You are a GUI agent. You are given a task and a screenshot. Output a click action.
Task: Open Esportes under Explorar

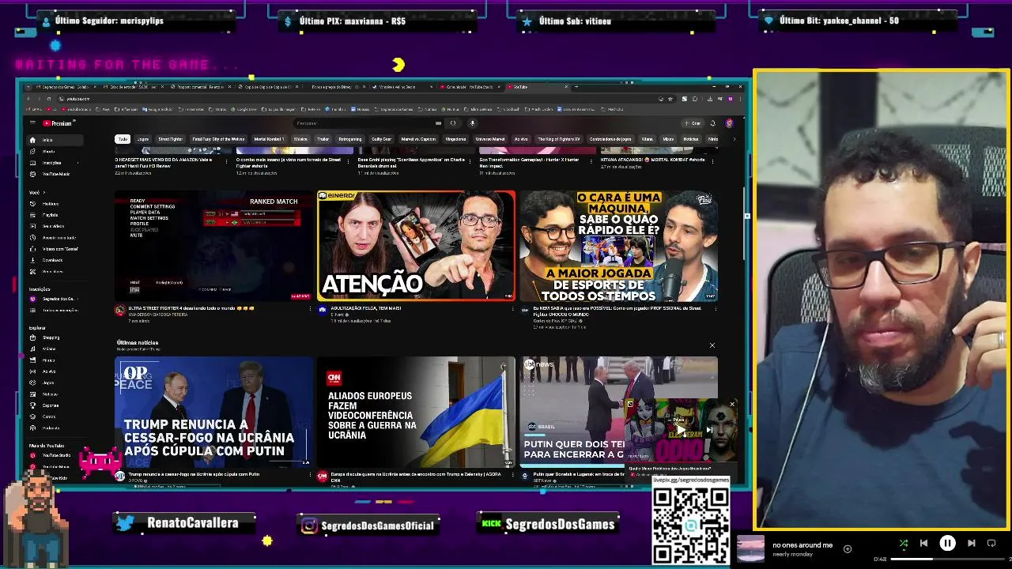[x=49, y=405]
